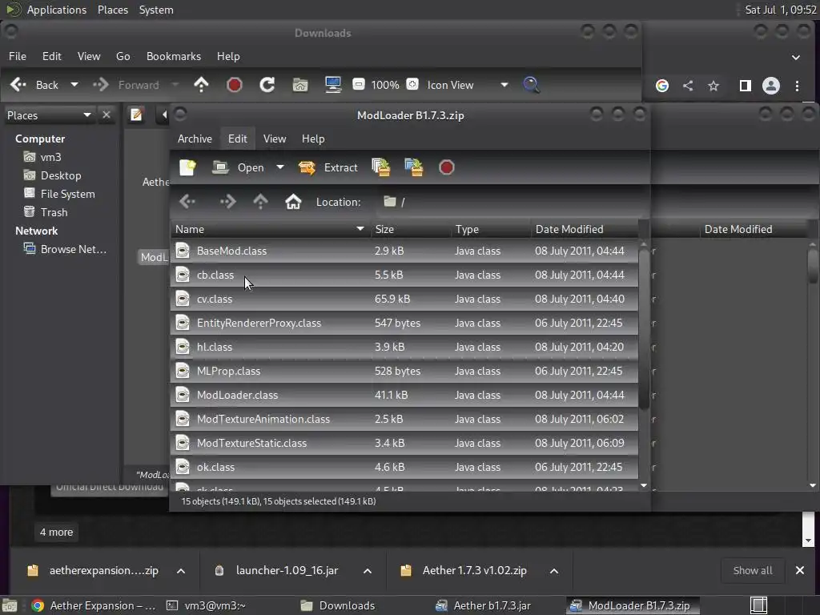
Task: Sort by Date Modified in ModLoader window
Action: click(x=585, y=229)
